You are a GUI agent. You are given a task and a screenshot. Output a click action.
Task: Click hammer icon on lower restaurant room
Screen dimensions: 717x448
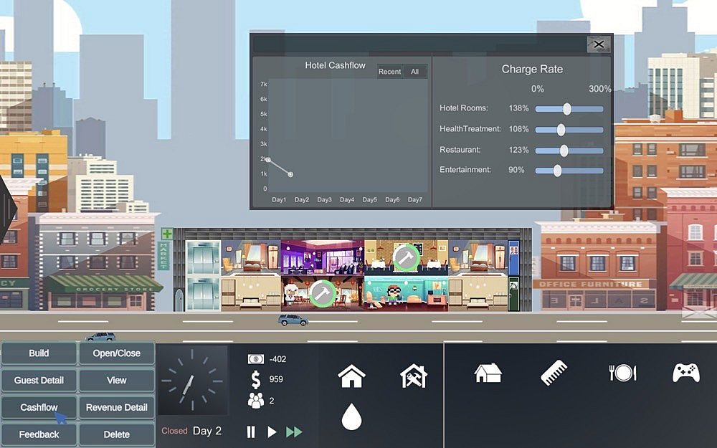[x=323, y=293]
